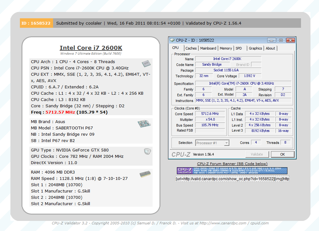Click Slot 1 Manufacturer : G.Skill text
The width and height of the screenshot is (319, 231).
point(60,191)
